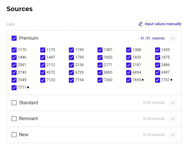Screen dimensions: 189x149
Task: Expand the Standard sources section
Action: tap(173, 103)
